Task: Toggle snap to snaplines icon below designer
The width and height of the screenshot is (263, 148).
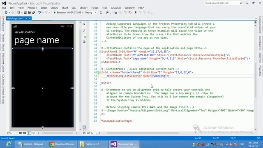Action: [29, 133]
